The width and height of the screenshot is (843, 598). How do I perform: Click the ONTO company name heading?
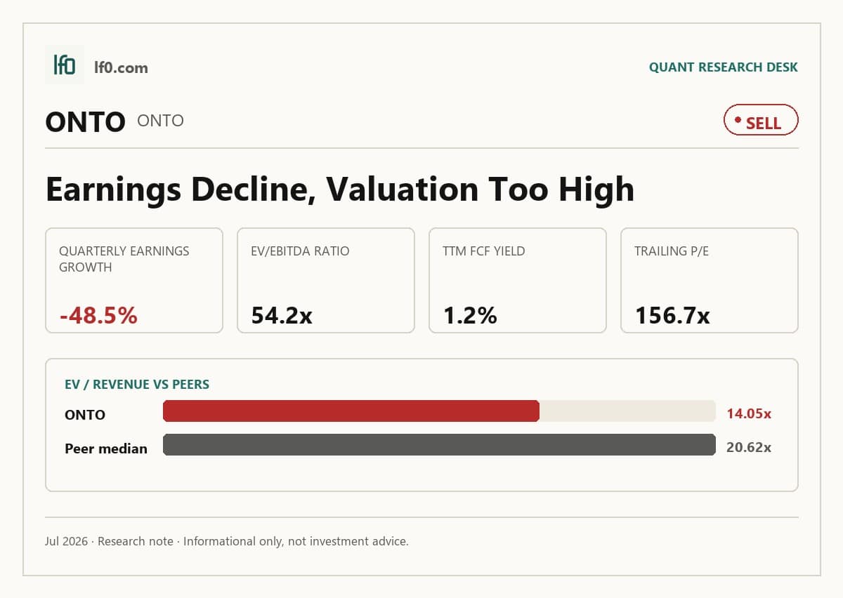pos(85,122)
